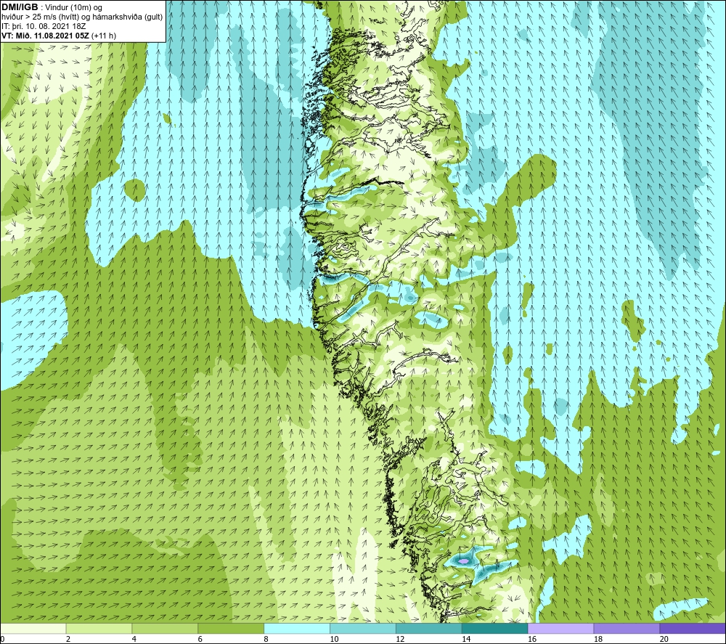Screen dimensions: 726x644
Task: Click the 12–14 m/s teal swatch
Action: coord(429,628)
